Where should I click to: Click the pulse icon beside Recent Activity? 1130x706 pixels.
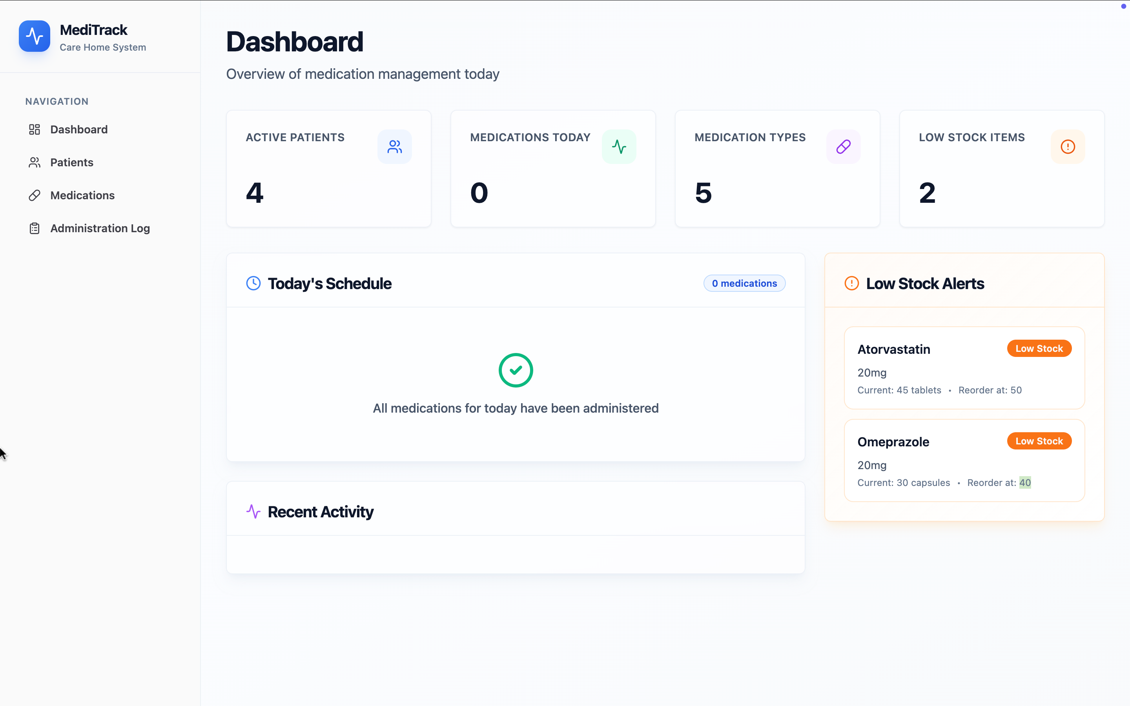coord(253,512)
